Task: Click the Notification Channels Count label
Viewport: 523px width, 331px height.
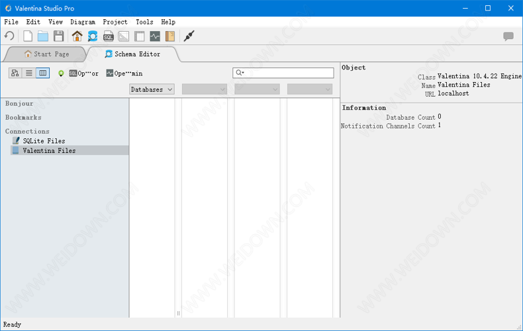Action: pyautogui.click(x=388, y=126)
